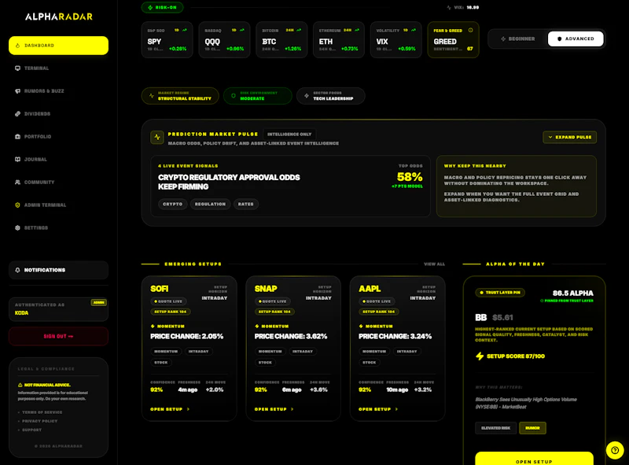Click the Dividends icon in sidebar

17,113
